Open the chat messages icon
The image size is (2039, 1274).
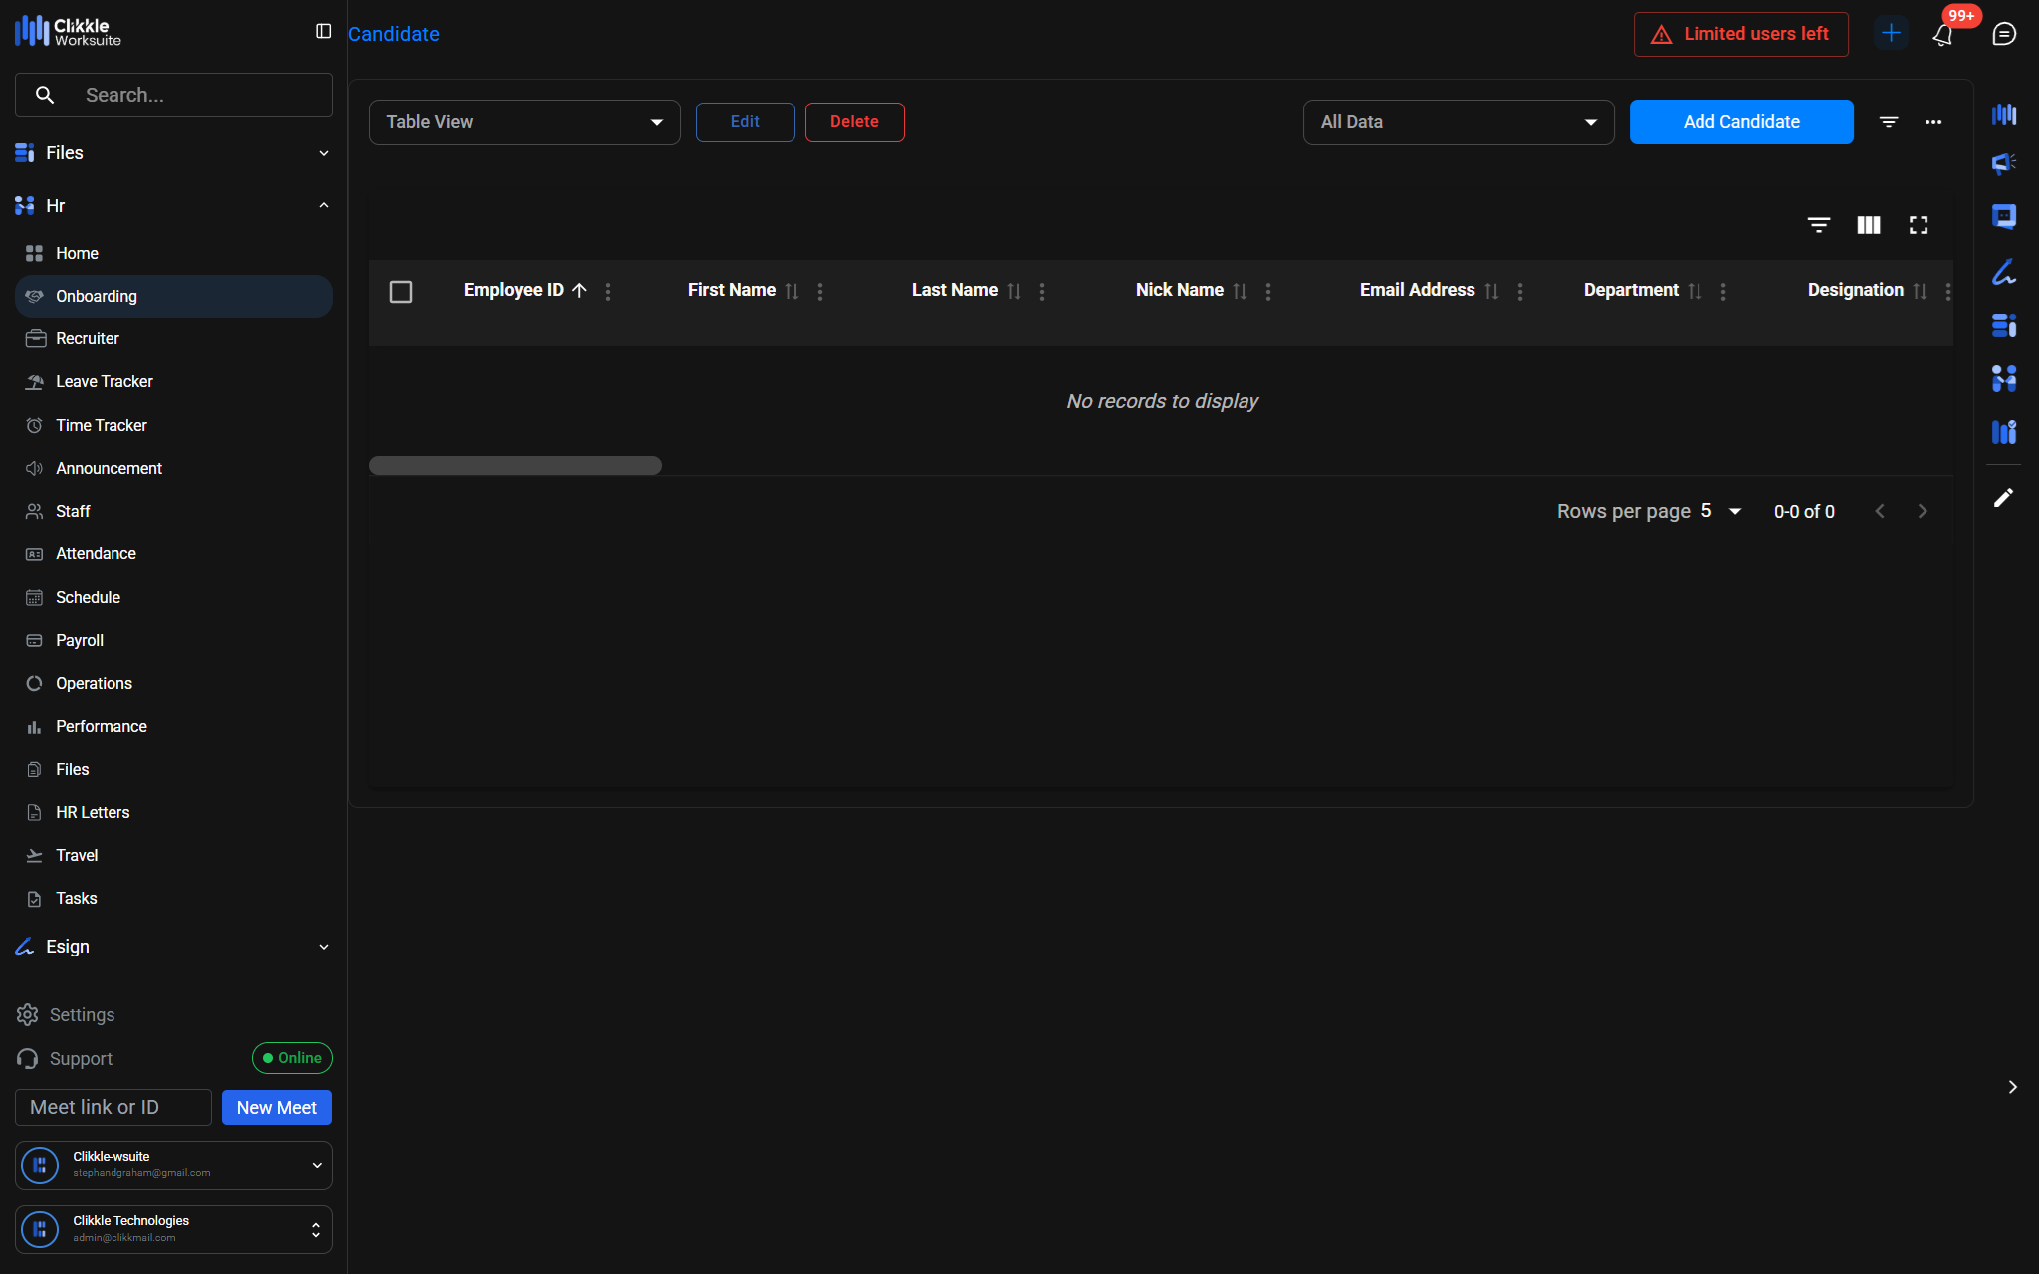[x=2003, y=34]
